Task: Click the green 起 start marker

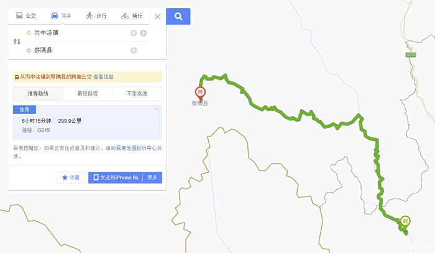Action: coord(405,222)
